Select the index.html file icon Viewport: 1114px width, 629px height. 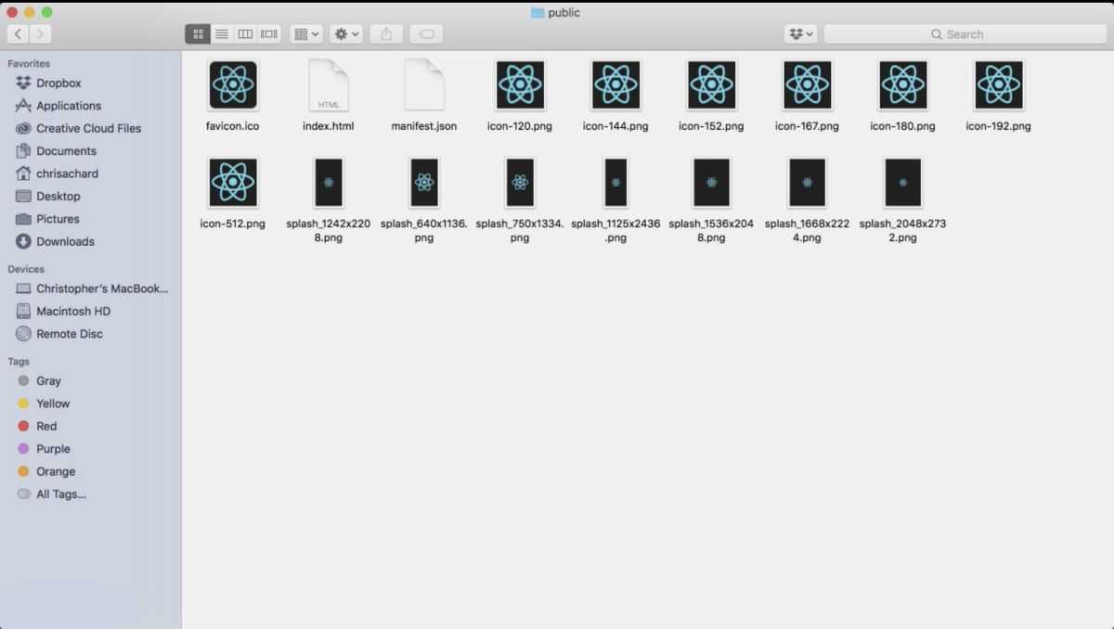tap(328, 85)
